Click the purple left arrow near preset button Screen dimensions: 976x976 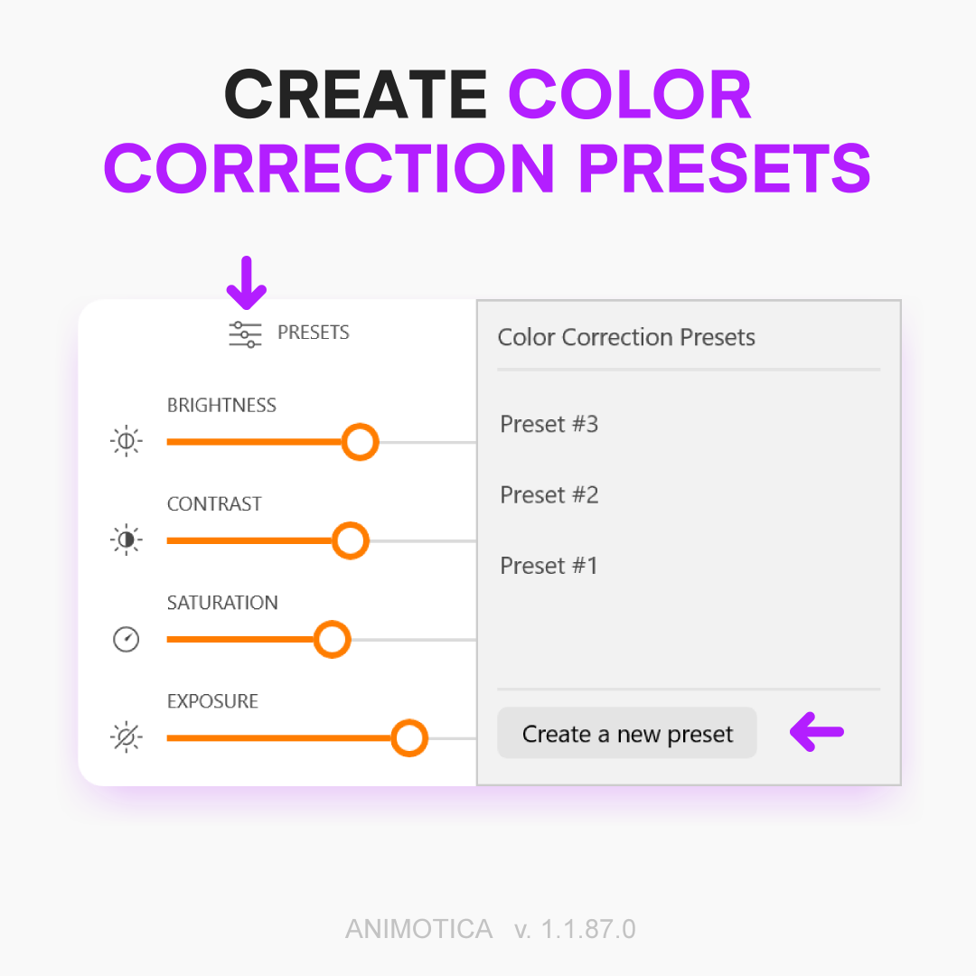pos(817,732)
